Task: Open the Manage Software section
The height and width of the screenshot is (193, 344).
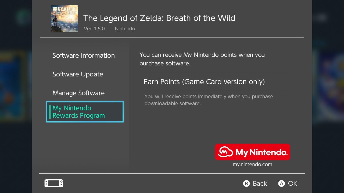Action: click(x=78, y=93)
